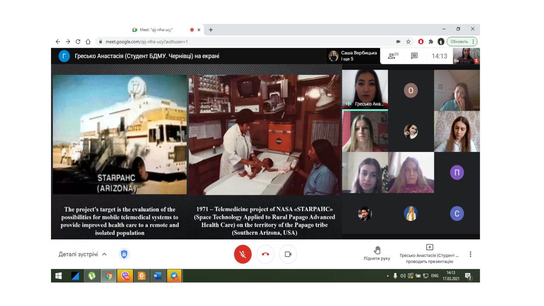
Task: Click your self-view thumbnail labeled Ви
Action: pos(466,56)
